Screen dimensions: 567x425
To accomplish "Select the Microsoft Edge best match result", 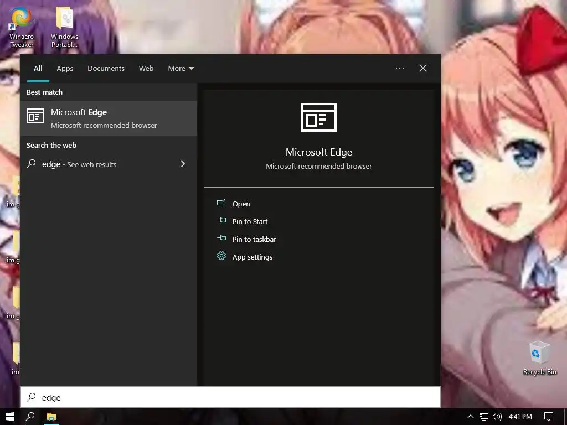I will [x=109, y=118].
